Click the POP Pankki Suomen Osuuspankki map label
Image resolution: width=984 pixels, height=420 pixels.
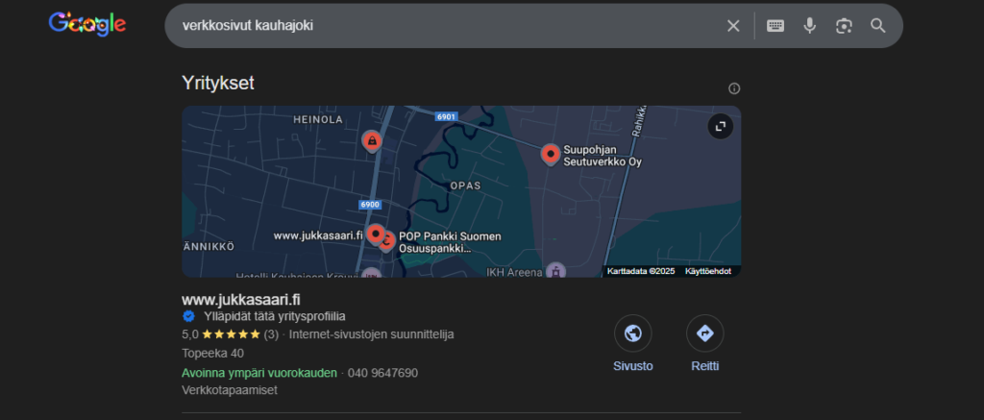tap(450, 242)
